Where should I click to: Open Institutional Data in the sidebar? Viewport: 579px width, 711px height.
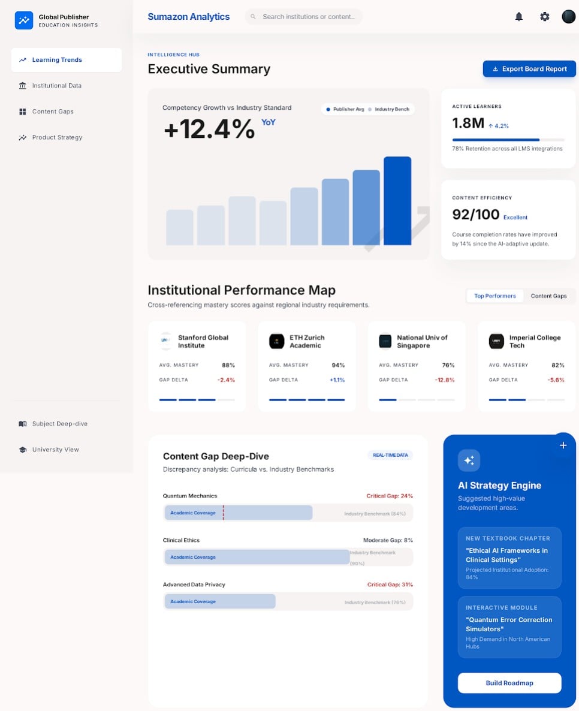click(x=56, y=86)
